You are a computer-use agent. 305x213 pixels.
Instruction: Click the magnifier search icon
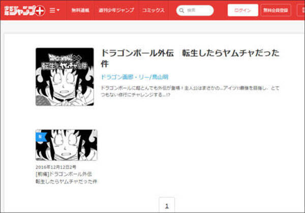(181, 10)
